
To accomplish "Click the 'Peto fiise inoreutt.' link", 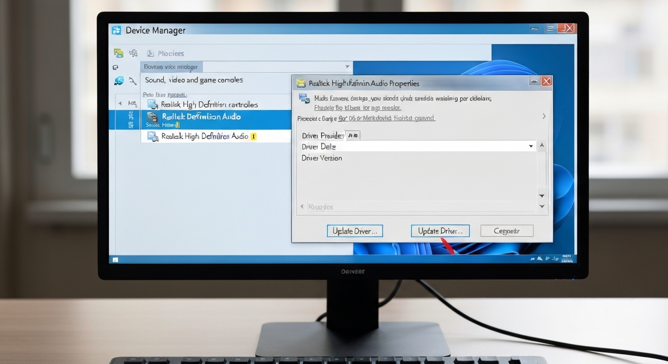I will coord(165,94).
